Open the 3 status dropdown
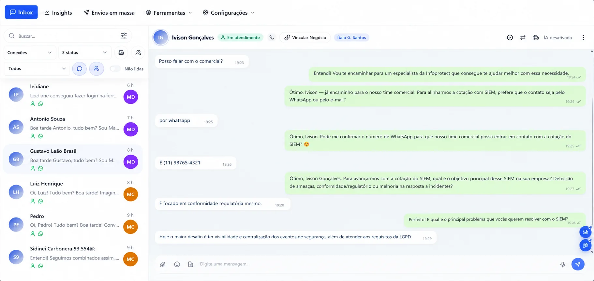The height and width of the screenshot is (281, 594). coord(85,52)
